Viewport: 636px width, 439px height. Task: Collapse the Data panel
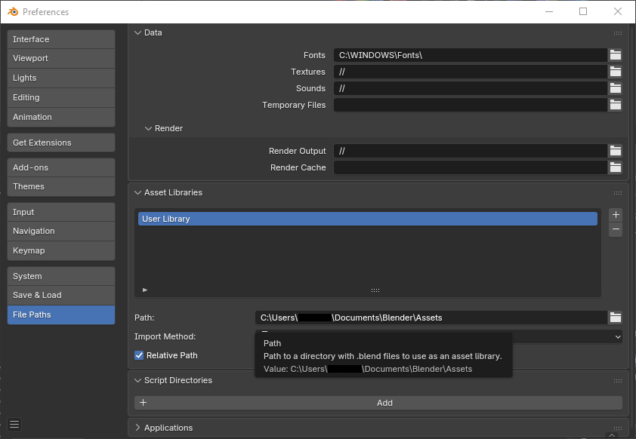click(x=138, y=32)
